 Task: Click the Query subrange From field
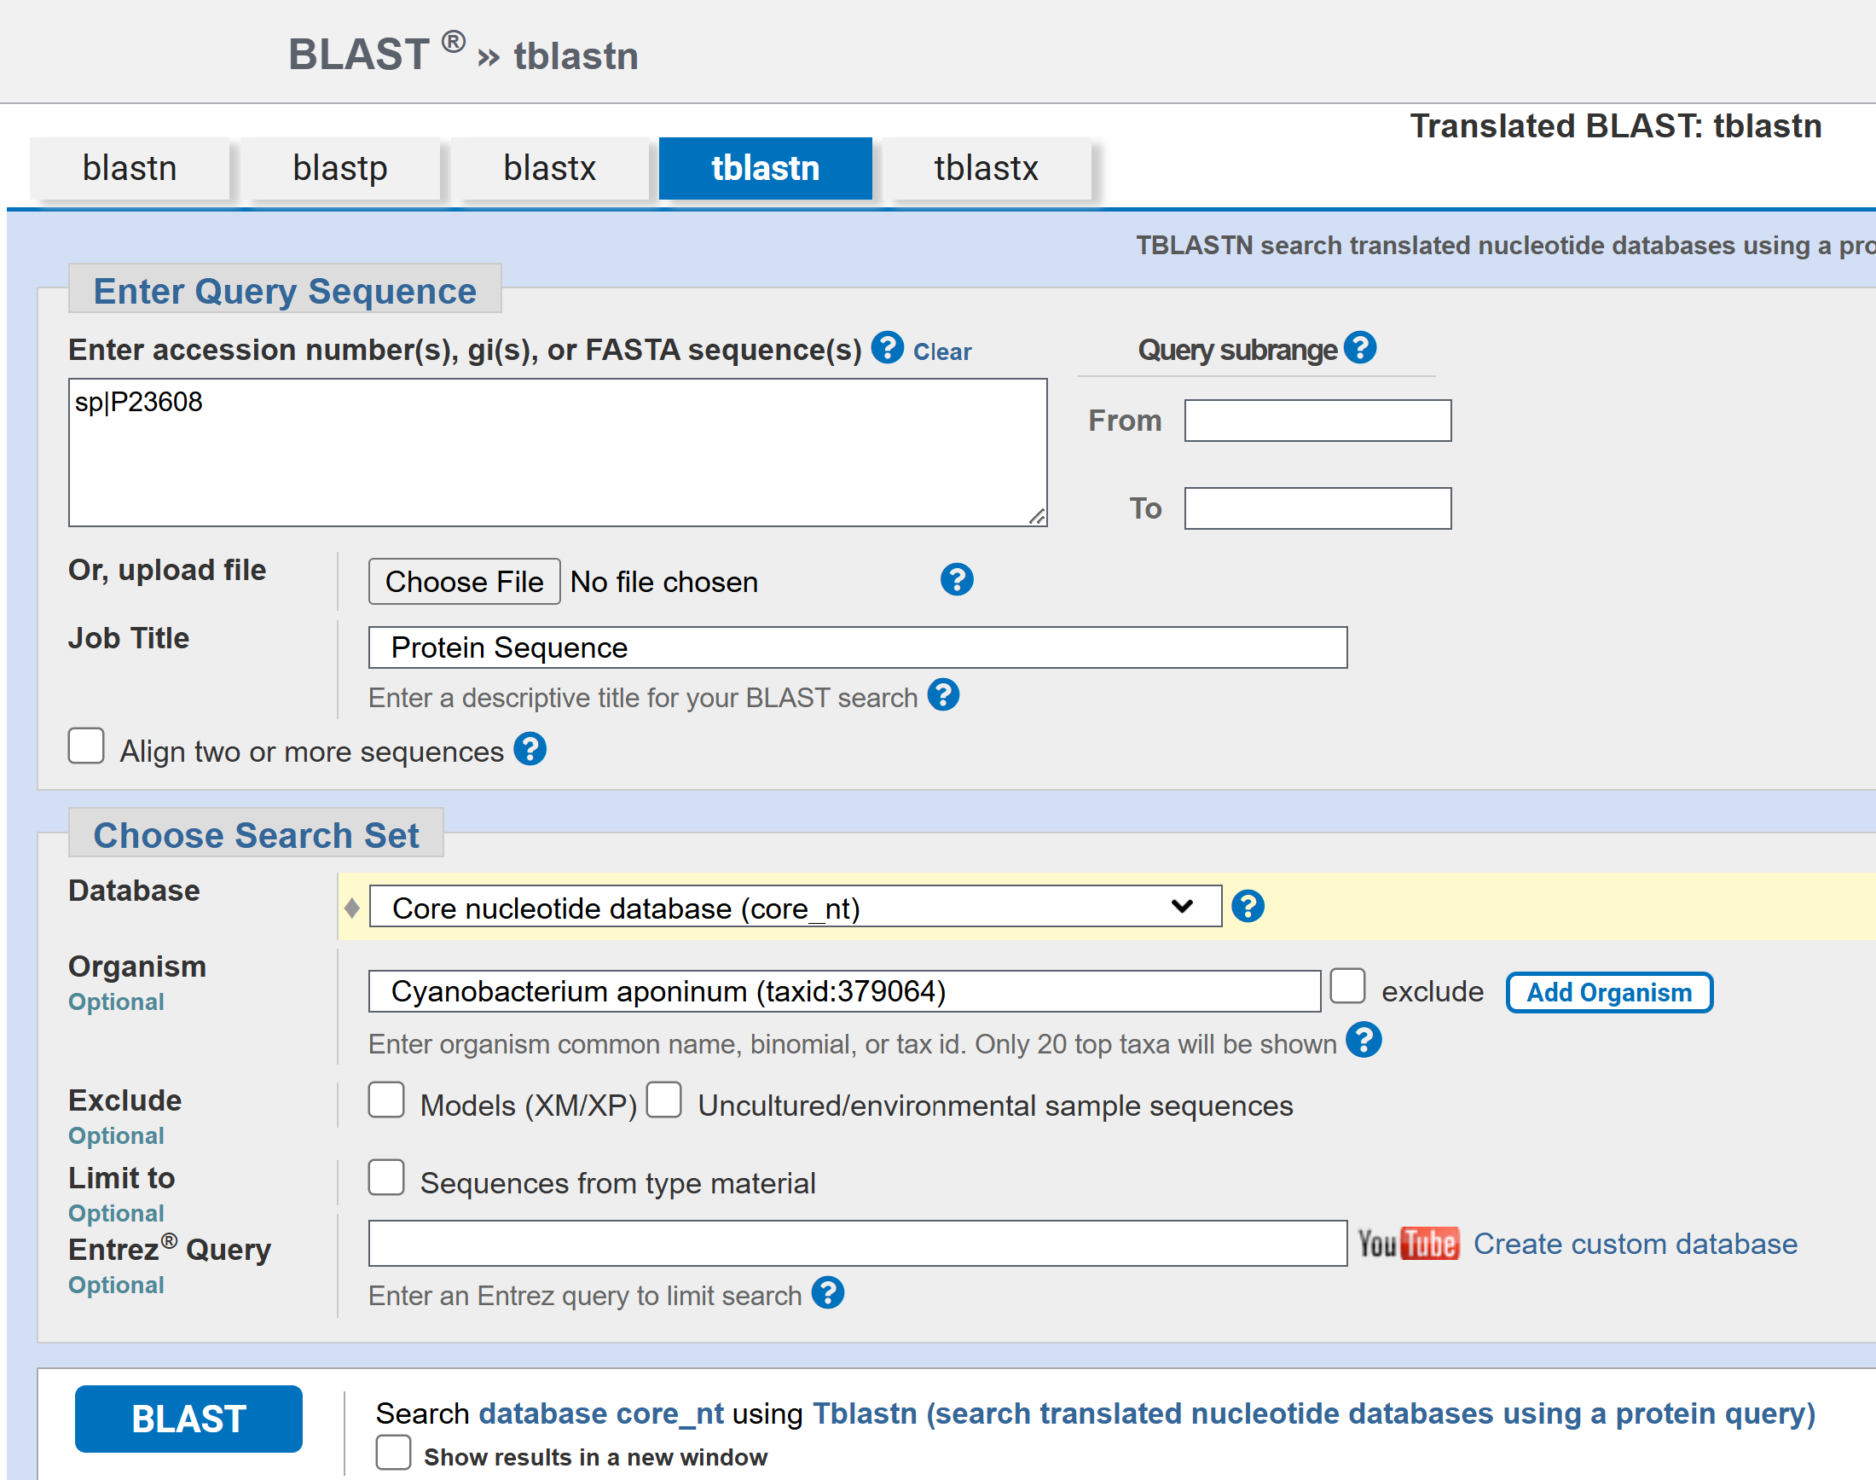click(1317, 421)
